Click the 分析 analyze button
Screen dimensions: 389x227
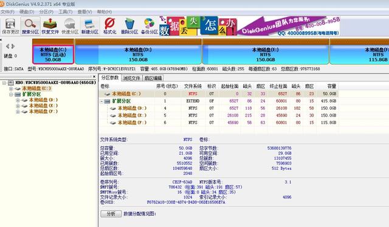click(x=111, y=214)
